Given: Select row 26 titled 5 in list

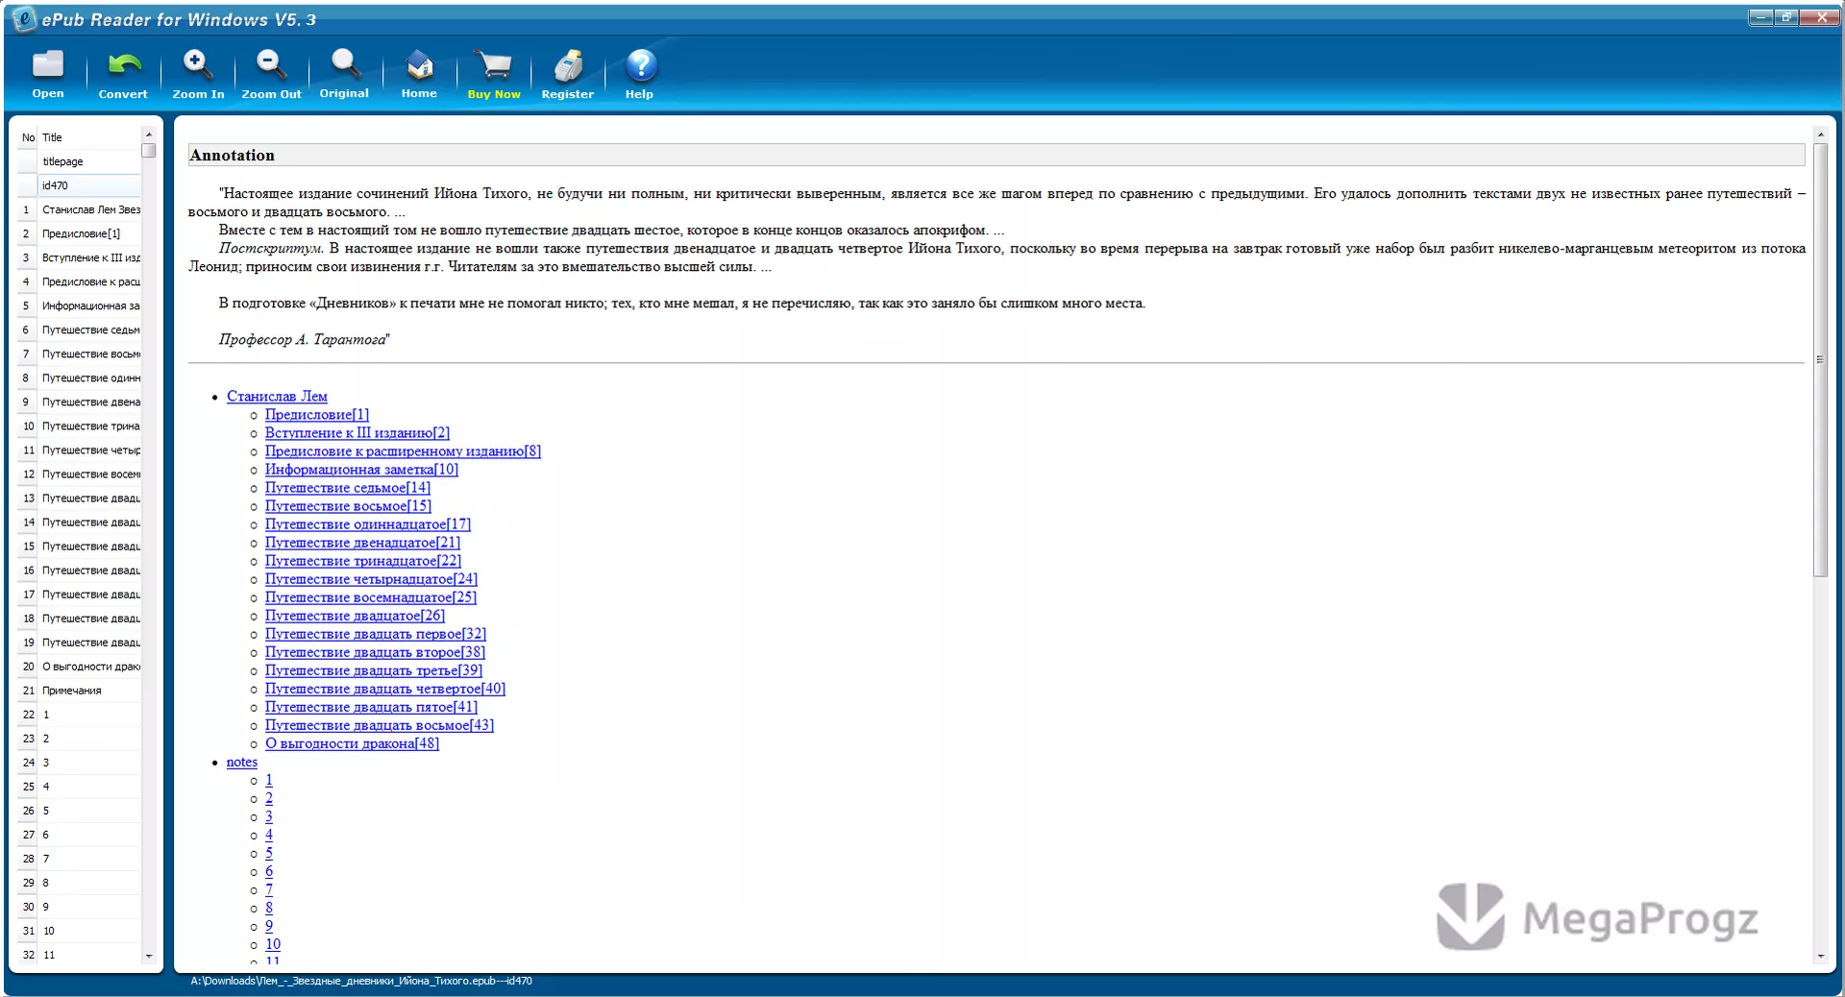Looking at the screenshot, I should 80,811.
